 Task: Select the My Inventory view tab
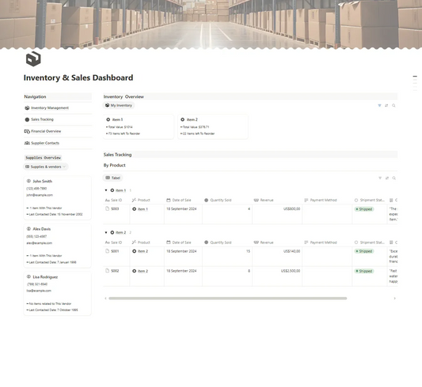[119, 105]
